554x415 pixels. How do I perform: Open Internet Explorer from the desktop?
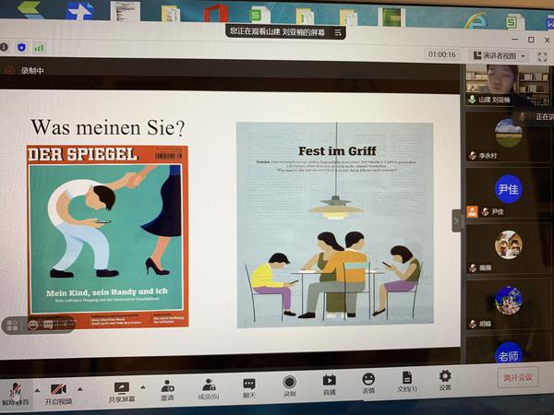476,18
